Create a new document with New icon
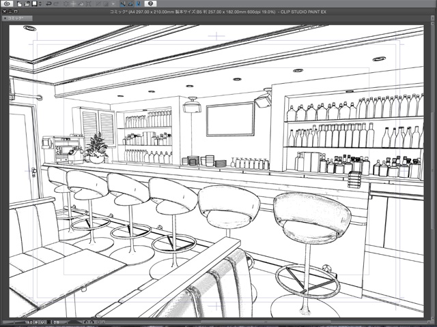This screenshot has height=327, width=437. 20,4
